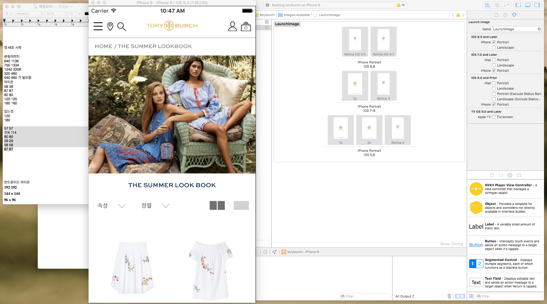547x304 pixels.
Task: Click the launch image Name field
Action: (x=515, y=29)
